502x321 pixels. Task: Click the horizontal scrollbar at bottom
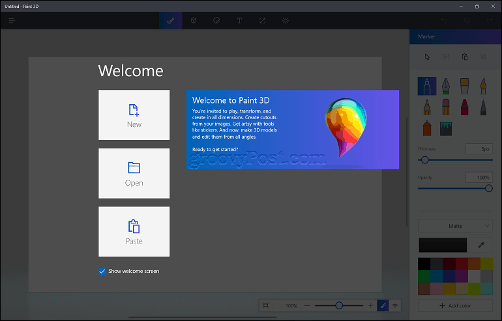point(203,318)
